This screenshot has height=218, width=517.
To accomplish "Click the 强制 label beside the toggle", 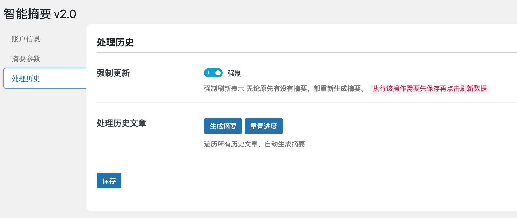I will click(x=235, y=73).
